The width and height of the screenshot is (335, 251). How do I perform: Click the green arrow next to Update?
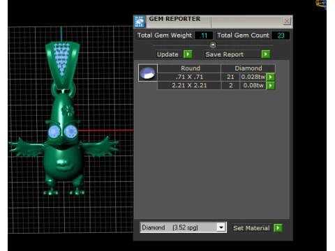point(188,54)
